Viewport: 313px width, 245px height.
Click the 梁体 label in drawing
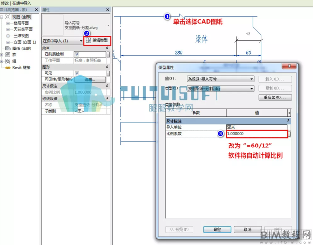(x=201, y=39)
